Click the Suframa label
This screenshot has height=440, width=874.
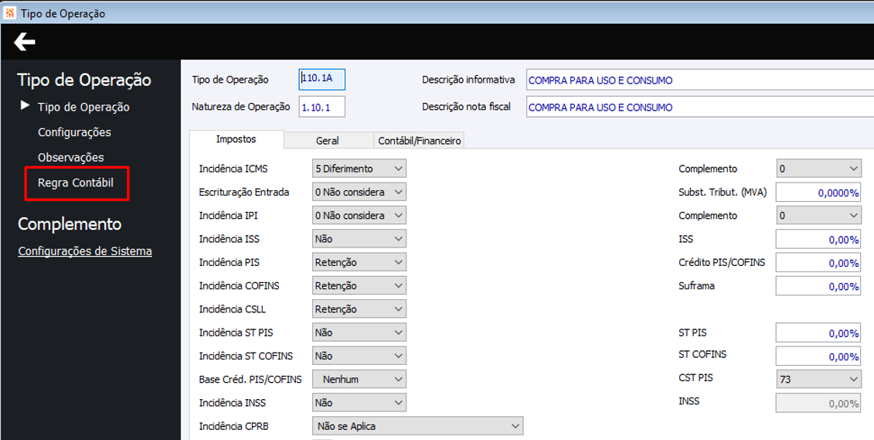click(696, 285)
